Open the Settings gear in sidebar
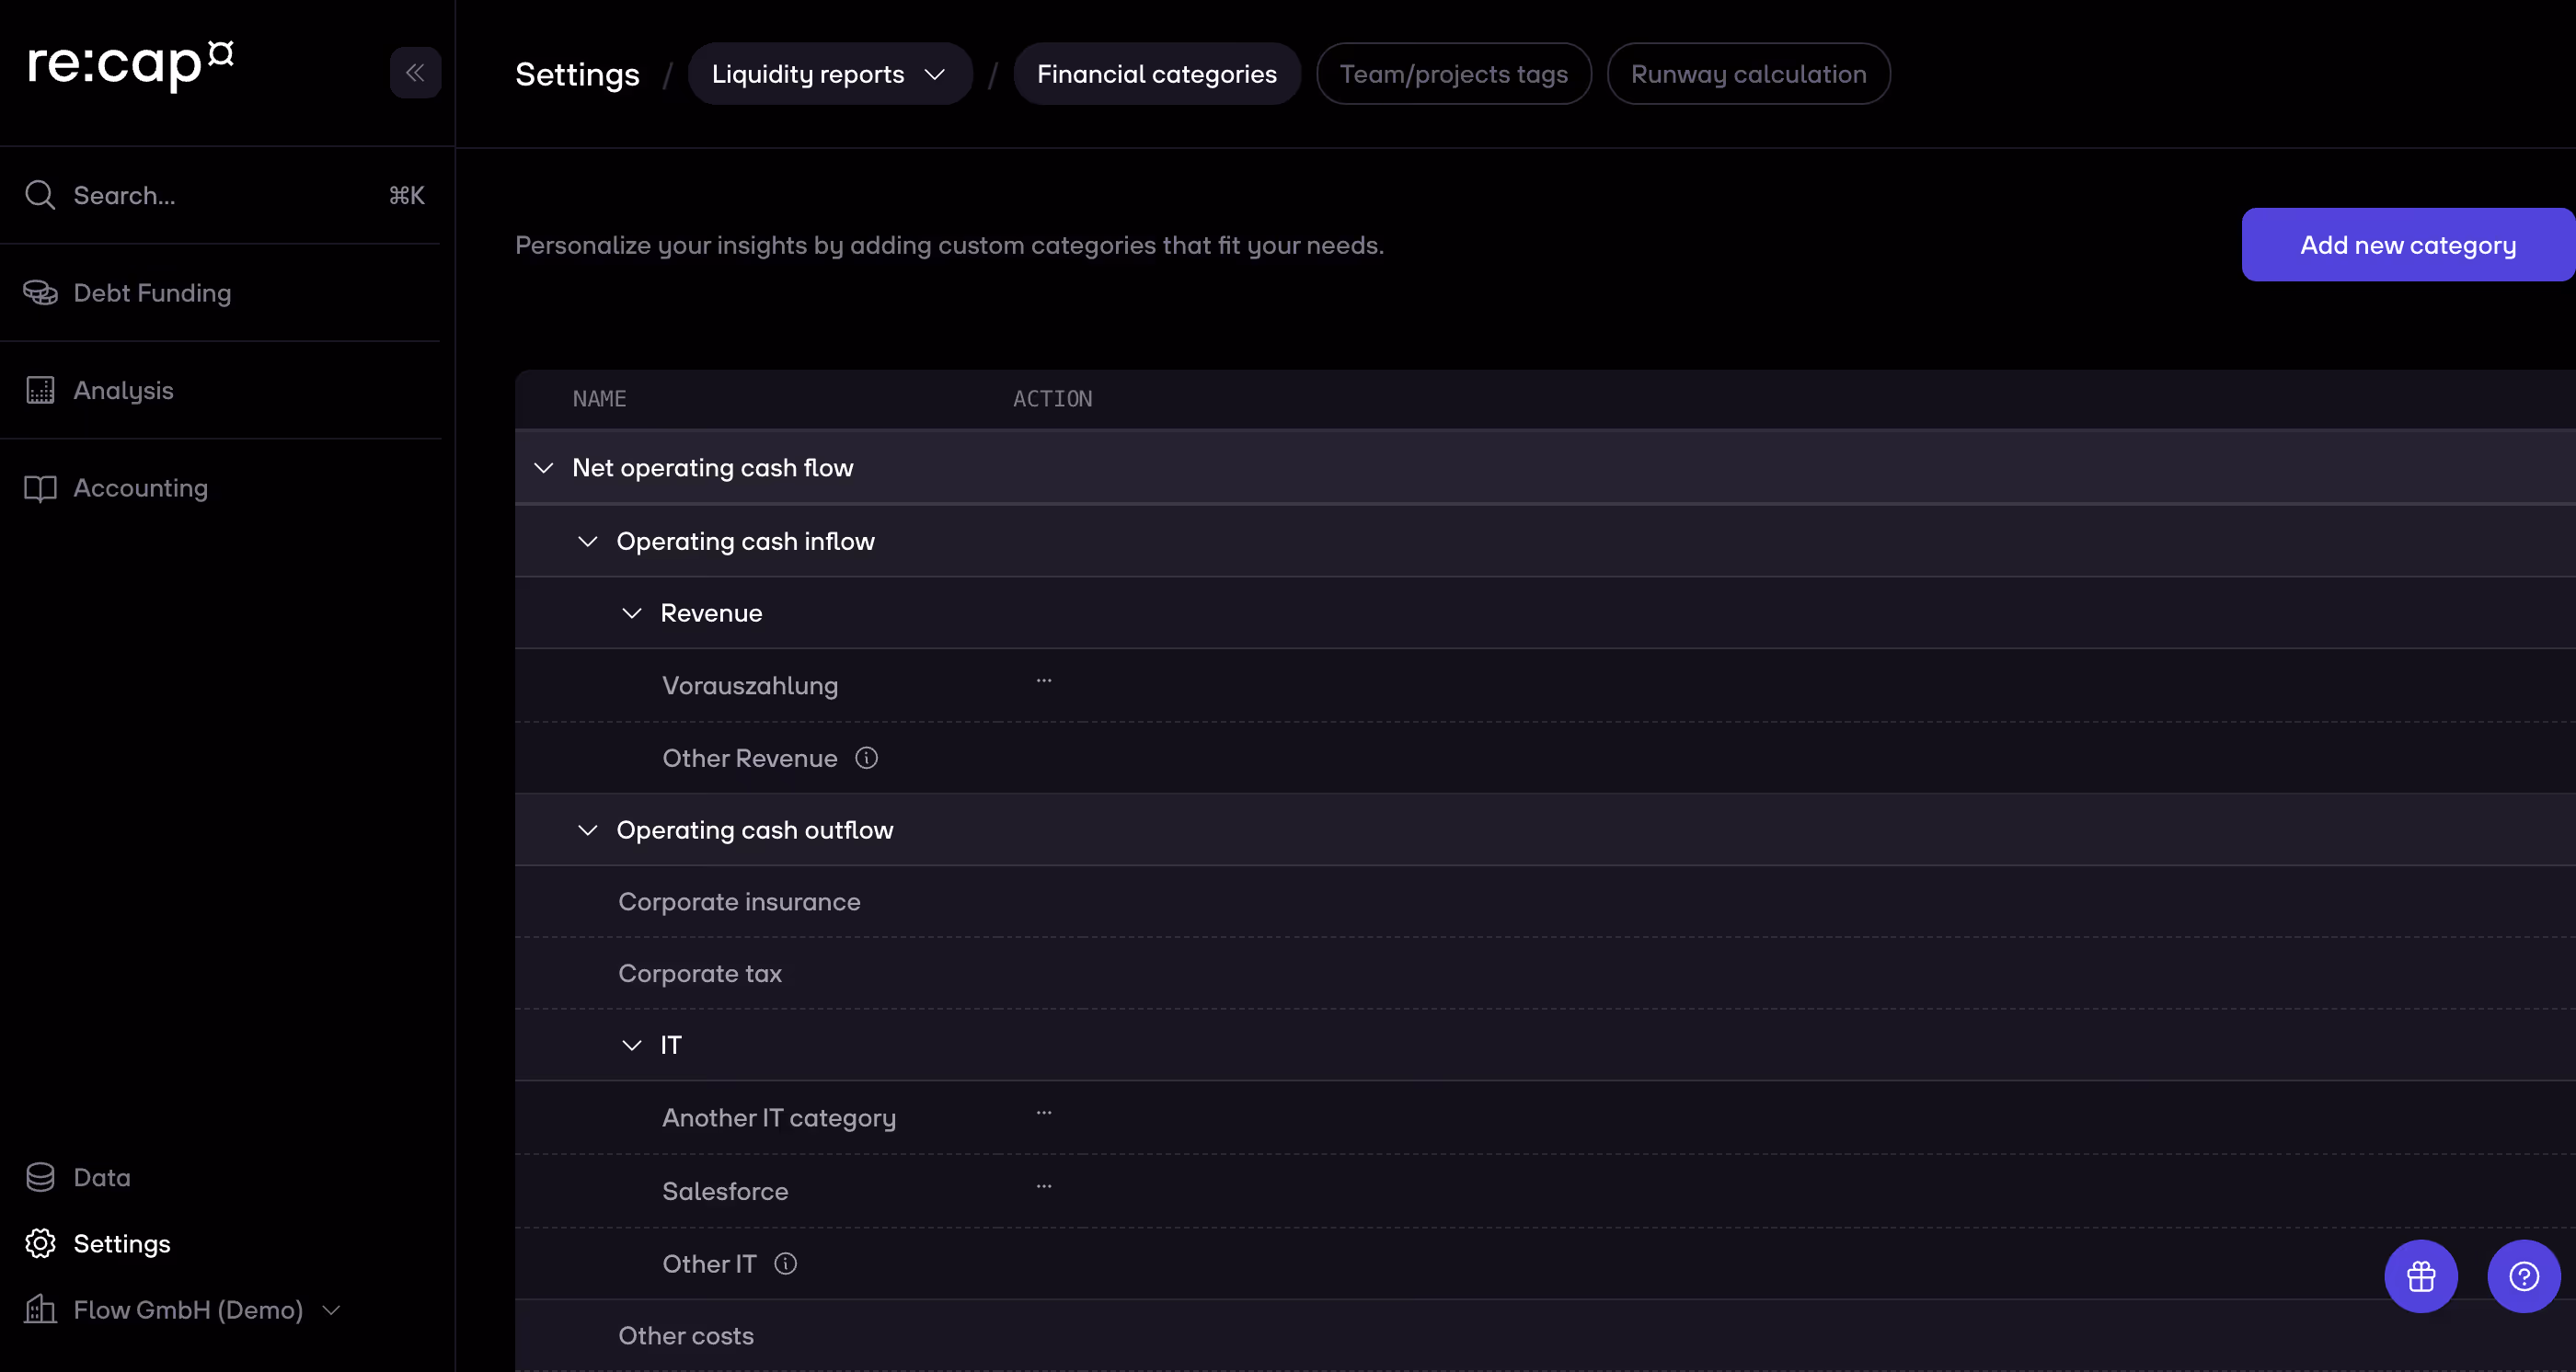This screenshot has height=1372, width=2576. point(122,1243)
